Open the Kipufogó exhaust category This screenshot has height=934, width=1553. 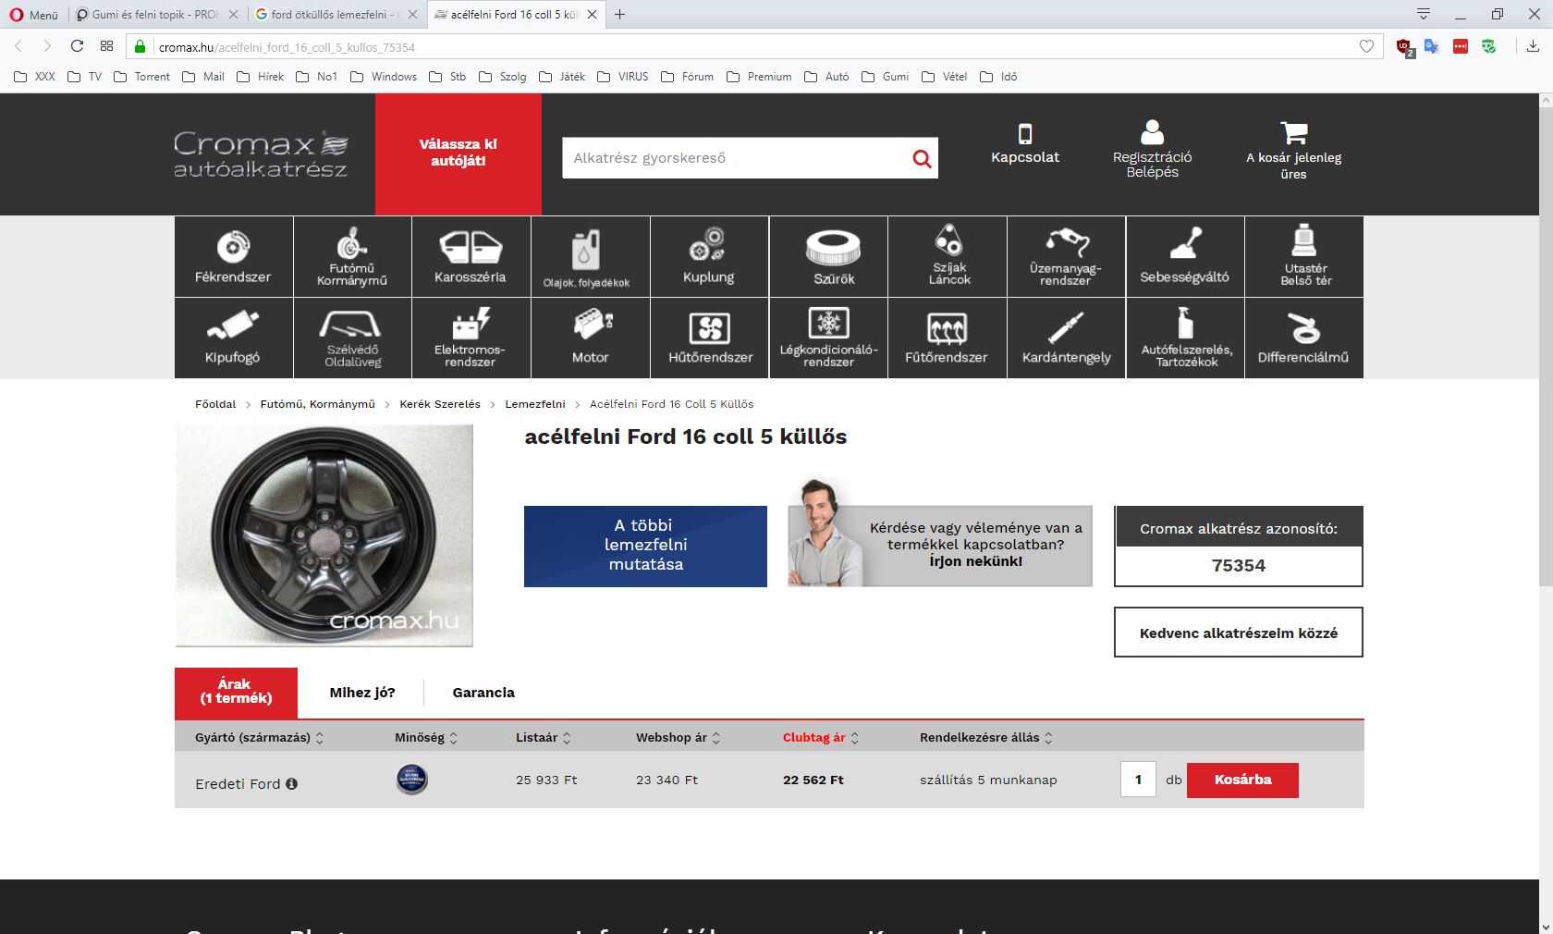234,338
